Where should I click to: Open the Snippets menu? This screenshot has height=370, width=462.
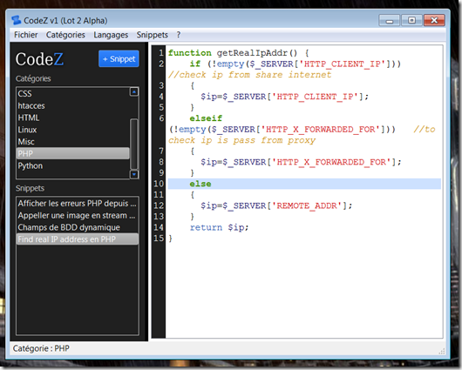(152, 35)
